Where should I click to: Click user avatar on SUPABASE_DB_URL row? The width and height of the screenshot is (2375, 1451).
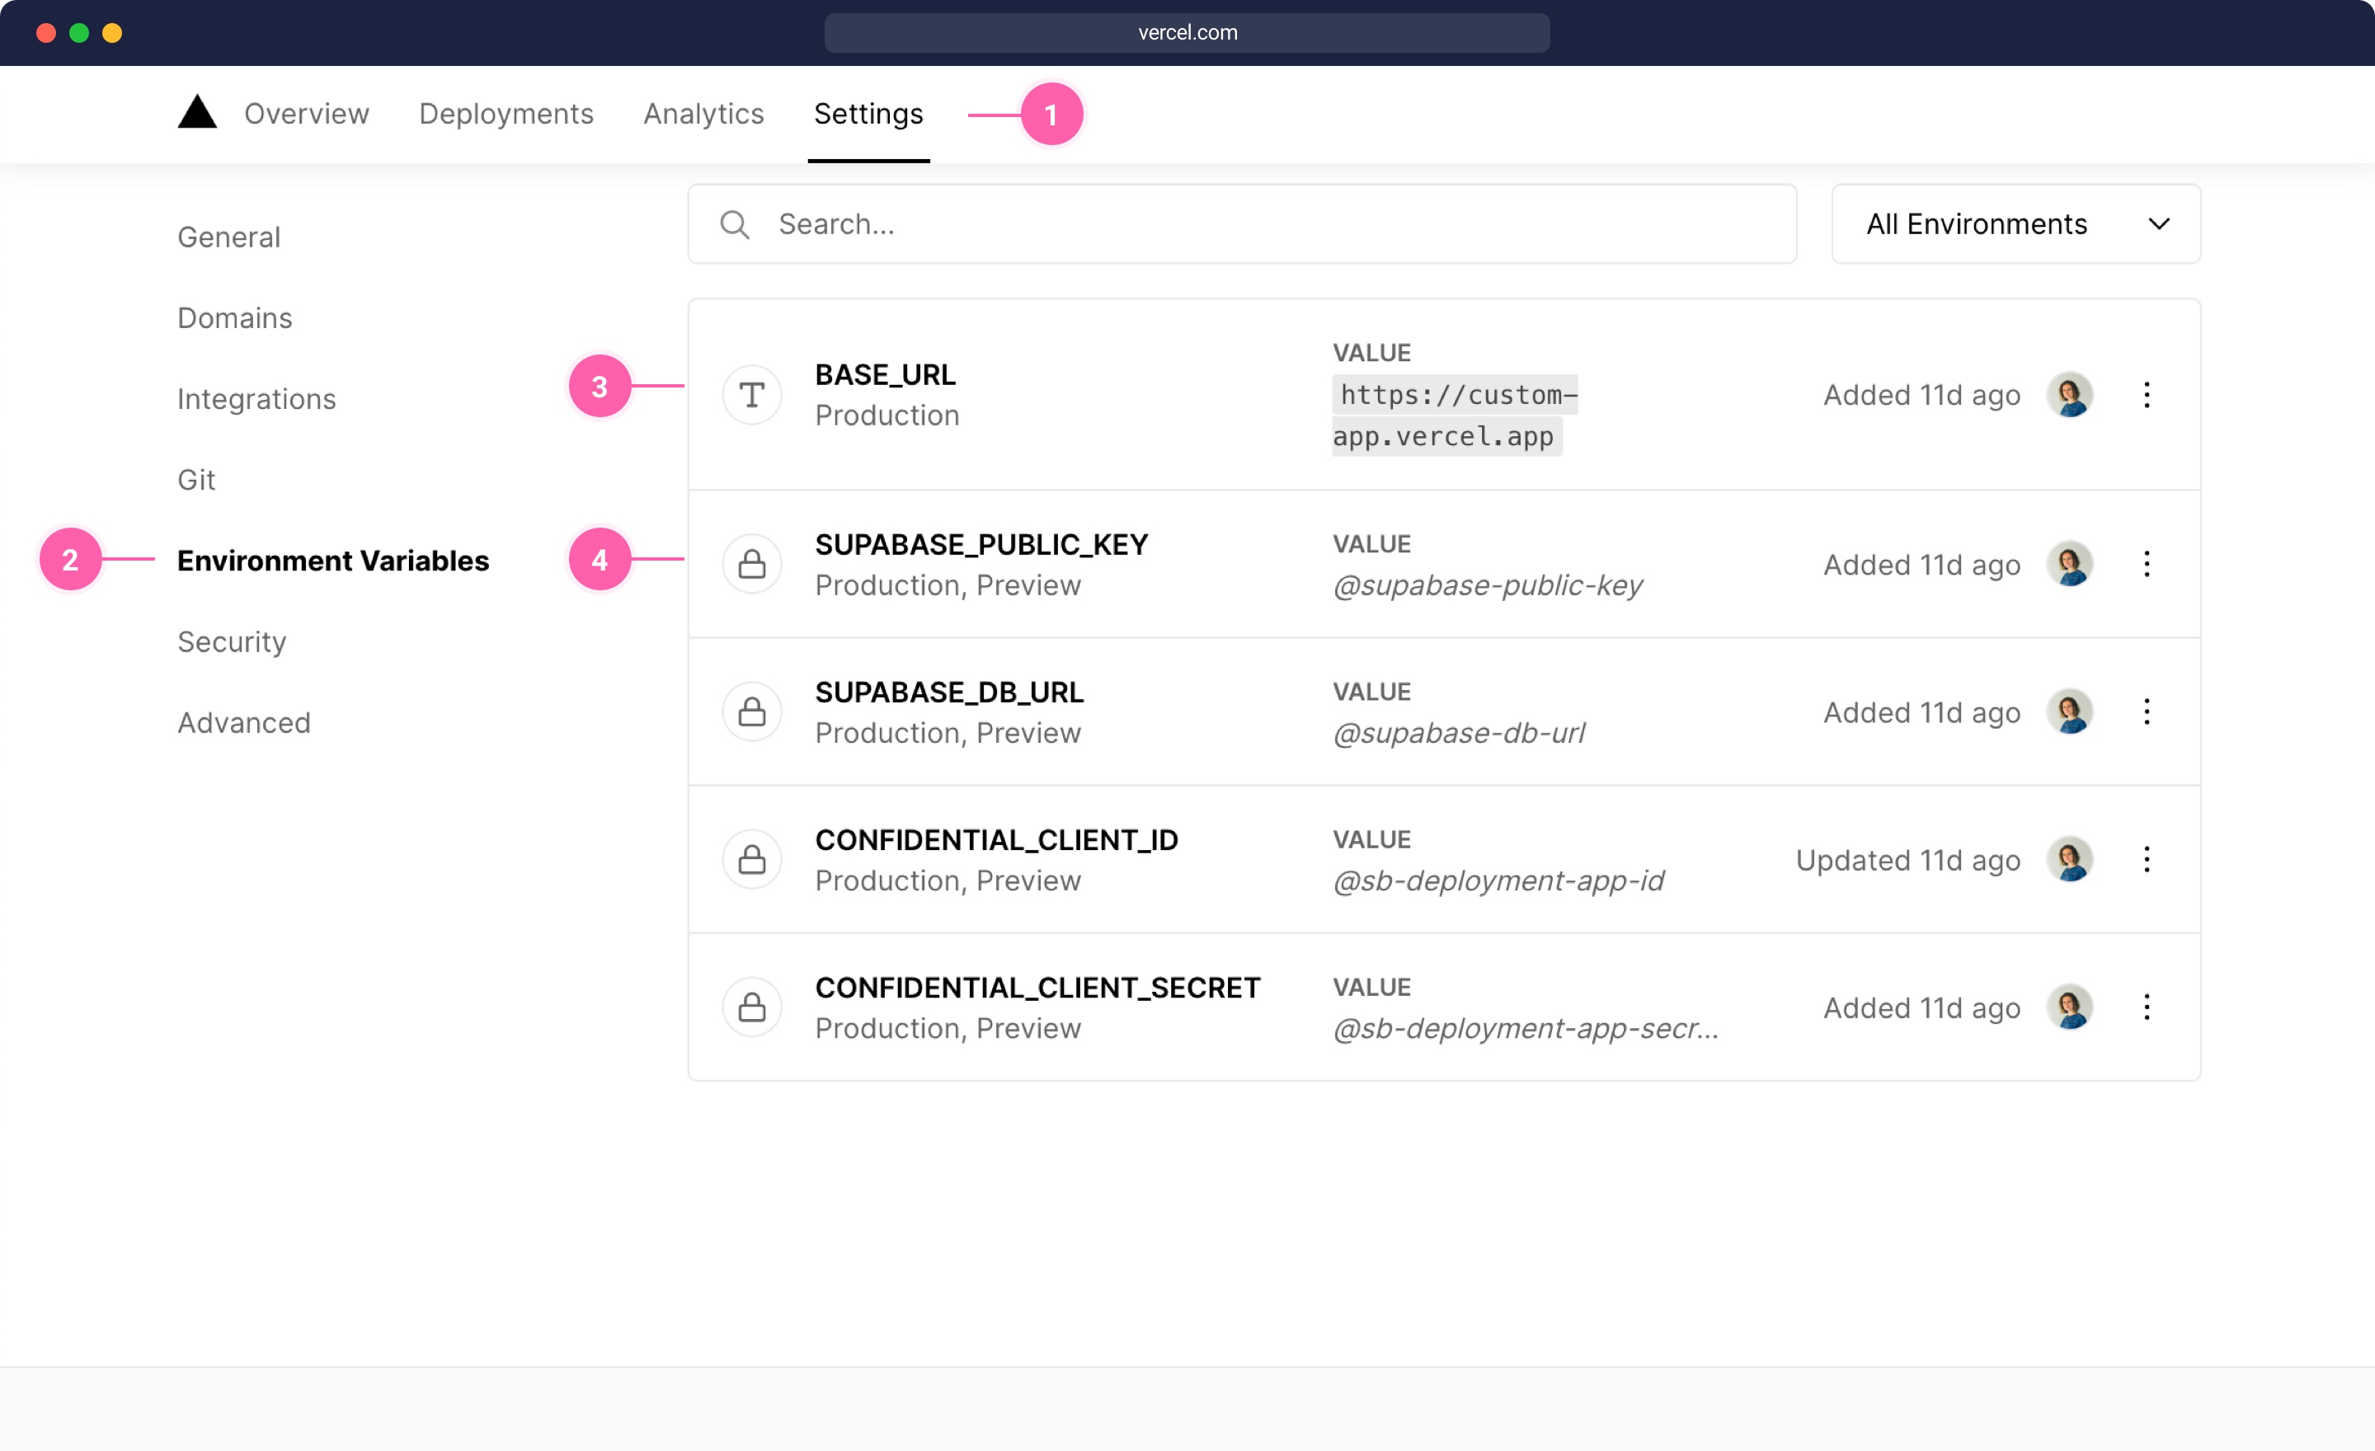2069,712
